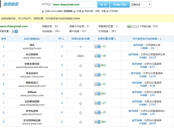Click the Baidu weight badge for www.yby-china.com
Screen dimensions: 174x128
pyautogui.click(x=97, y=75)
